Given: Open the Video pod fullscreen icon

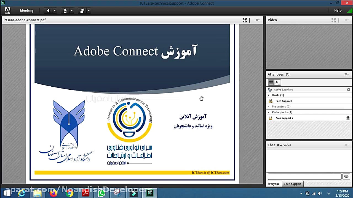Looking at the screenshot, I should point(333,20).
